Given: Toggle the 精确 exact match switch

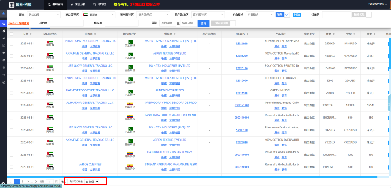Looking at the screenshot, I should pyautogui.click(x=283, y=15).
